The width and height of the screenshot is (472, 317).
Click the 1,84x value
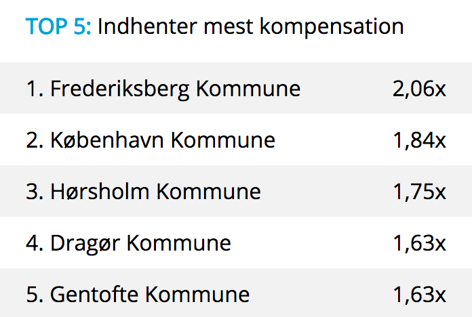pos(419,140)
